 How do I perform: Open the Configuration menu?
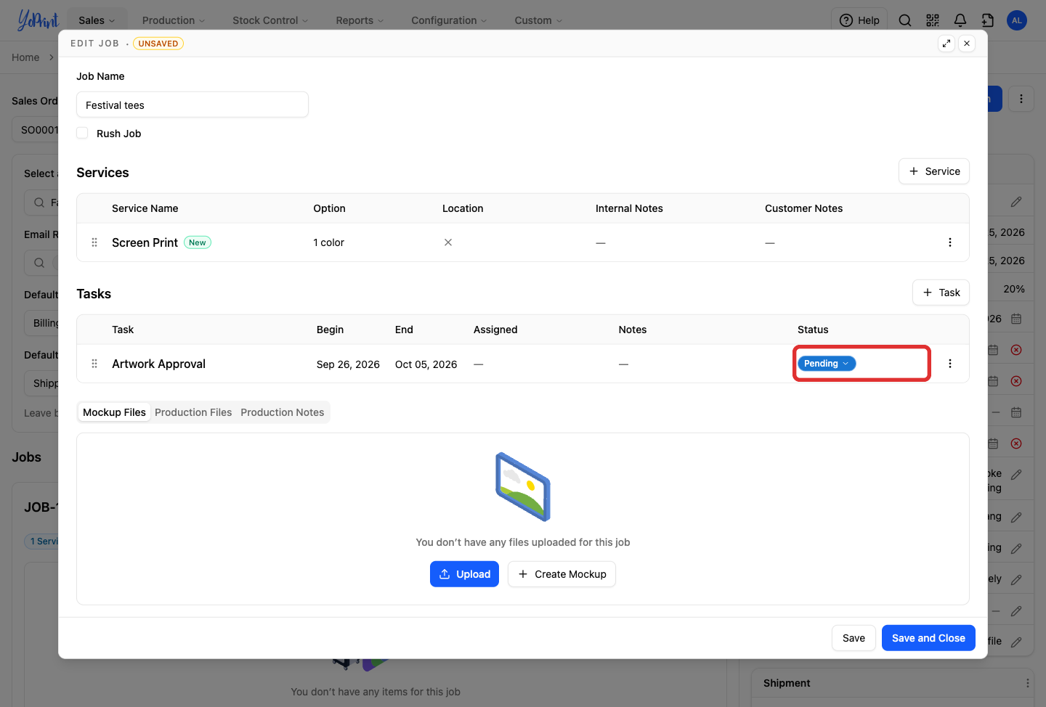pos(449,20)
